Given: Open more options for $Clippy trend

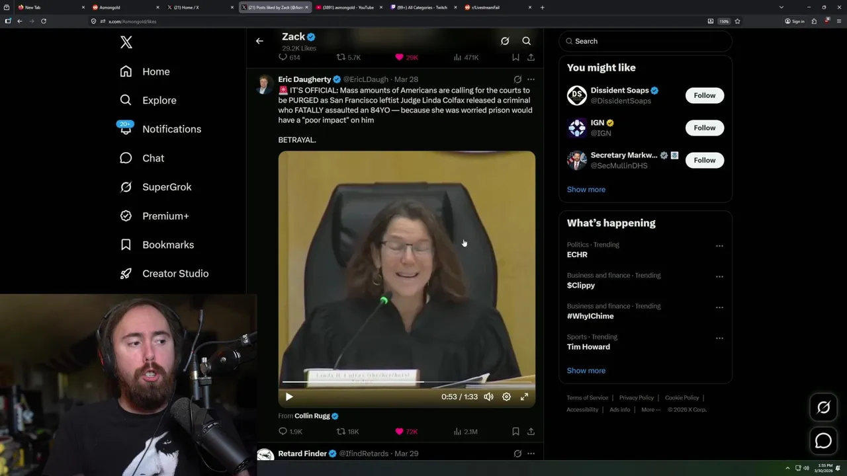Looking at the screenshot, I should [719, 276].
